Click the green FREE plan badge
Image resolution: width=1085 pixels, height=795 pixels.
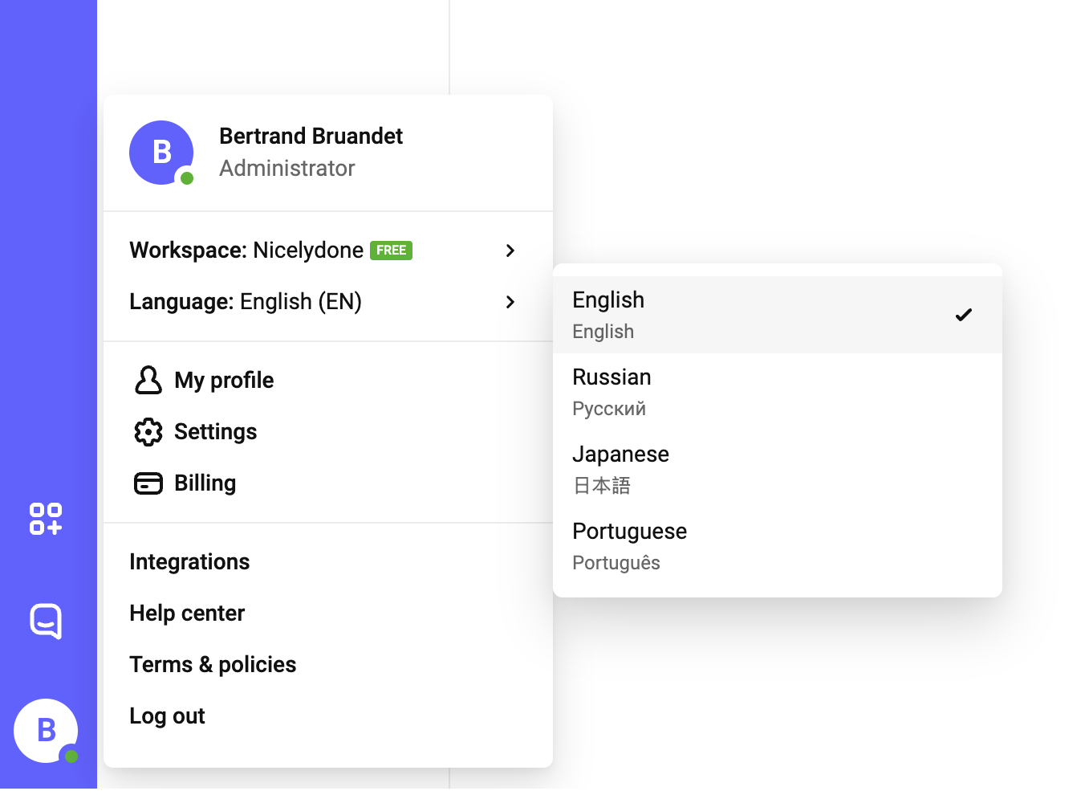tap(391, 251)
